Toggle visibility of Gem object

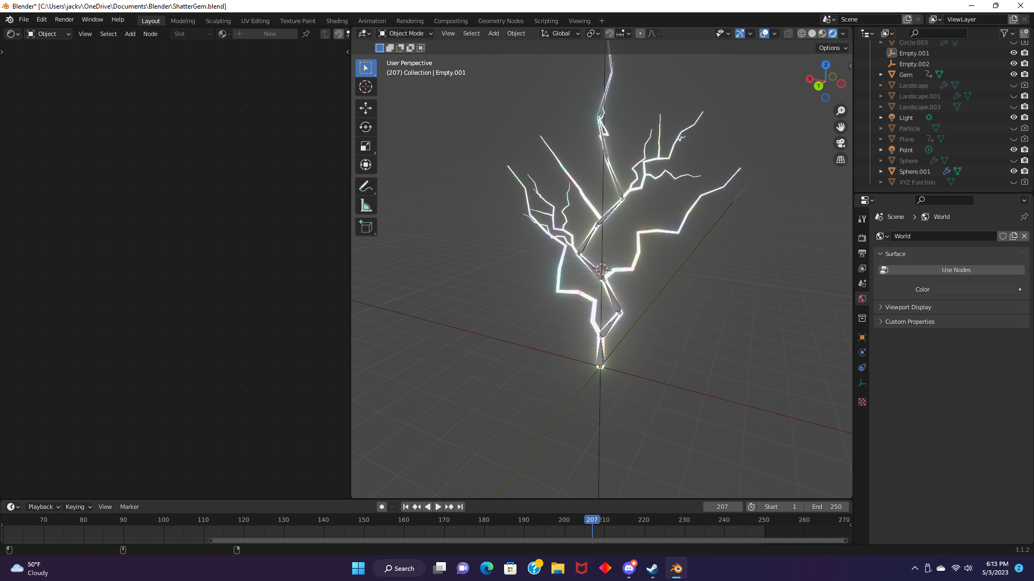(x=1014, y=74)
